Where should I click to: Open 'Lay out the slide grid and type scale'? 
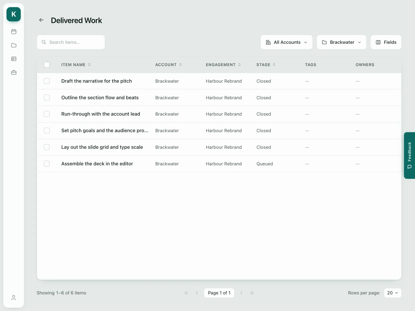pos(102,147)
